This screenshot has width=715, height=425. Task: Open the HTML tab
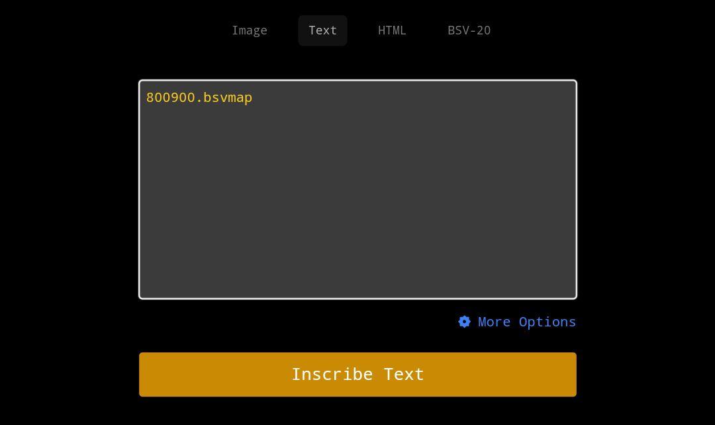pos(392,30)
